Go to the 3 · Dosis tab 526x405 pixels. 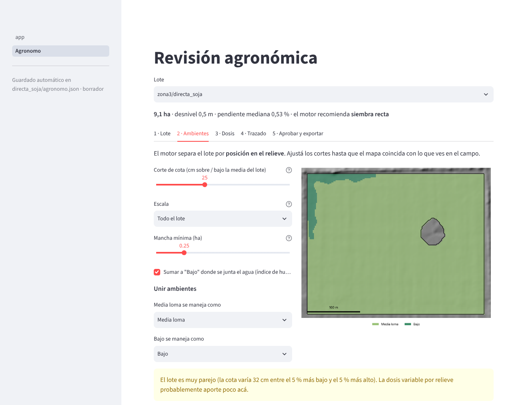click(x=225, y=134)
